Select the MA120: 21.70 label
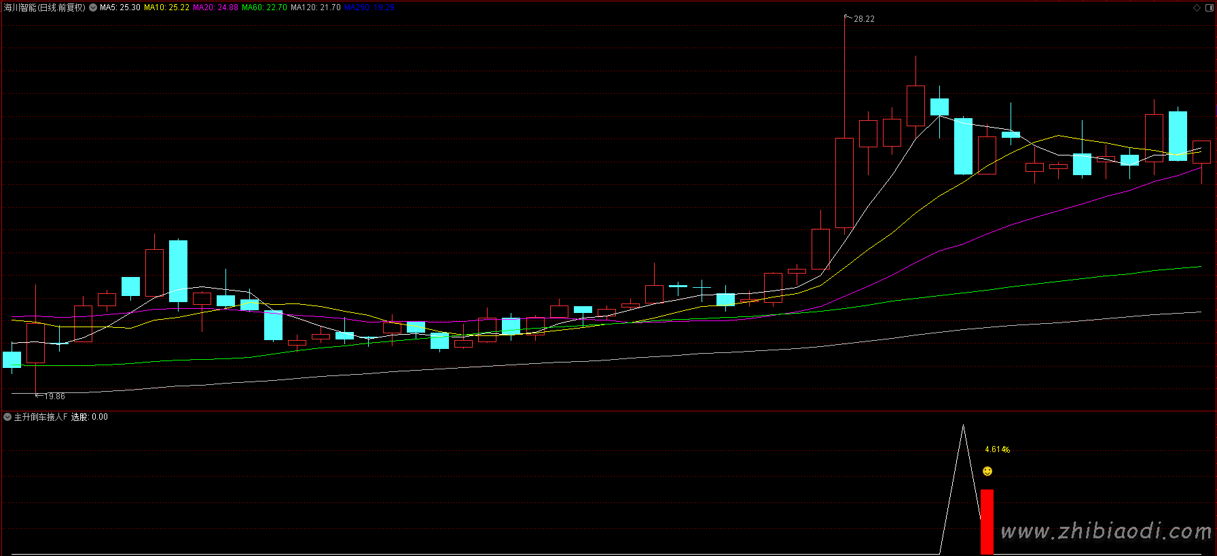 click(x=316, y=7)
